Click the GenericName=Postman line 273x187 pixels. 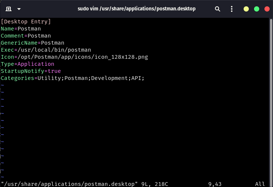(x=32, y=43)
